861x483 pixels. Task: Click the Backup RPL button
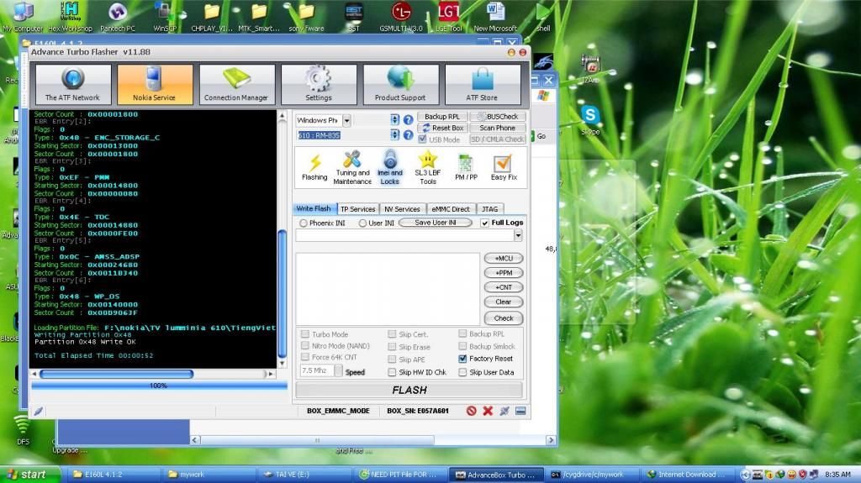click(442, 117)
